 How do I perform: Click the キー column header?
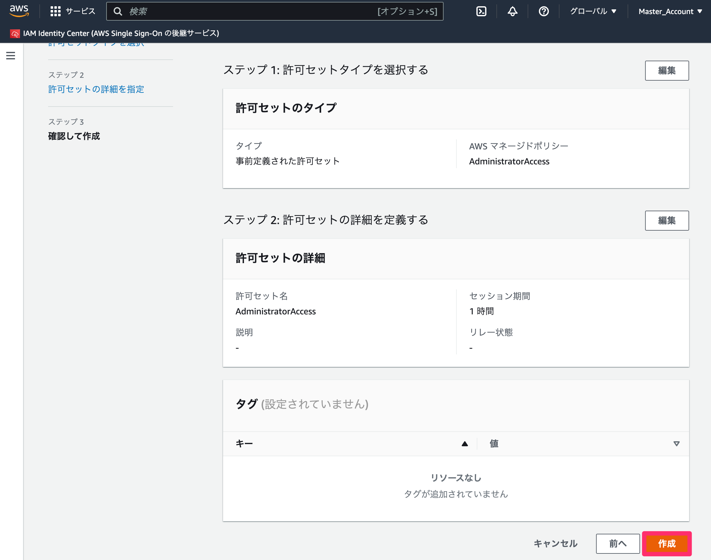pos(244,444)
